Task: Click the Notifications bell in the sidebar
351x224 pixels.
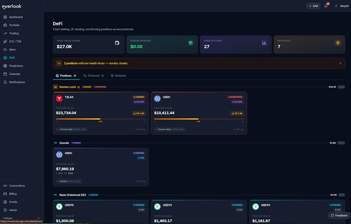Action: coord(5,82)
